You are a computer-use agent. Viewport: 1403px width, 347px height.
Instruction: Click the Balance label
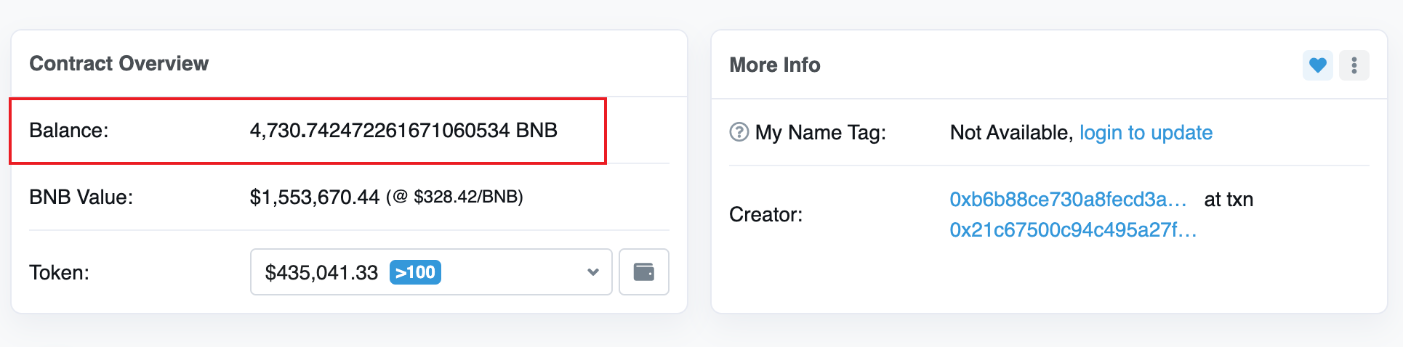pyautogui.click(x=68, y=131)
